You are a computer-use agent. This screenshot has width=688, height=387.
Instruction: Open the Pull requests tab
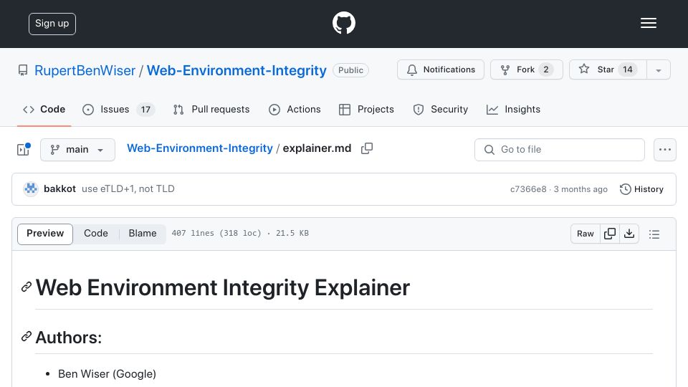[211, 109]
